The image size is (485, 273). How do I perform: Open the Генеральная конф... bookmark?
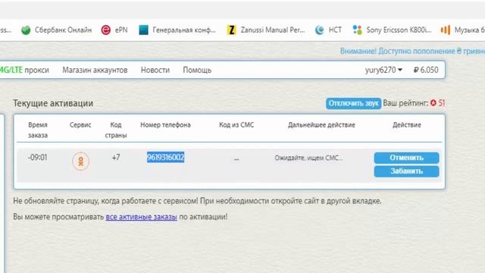click(x=177, y=30)
